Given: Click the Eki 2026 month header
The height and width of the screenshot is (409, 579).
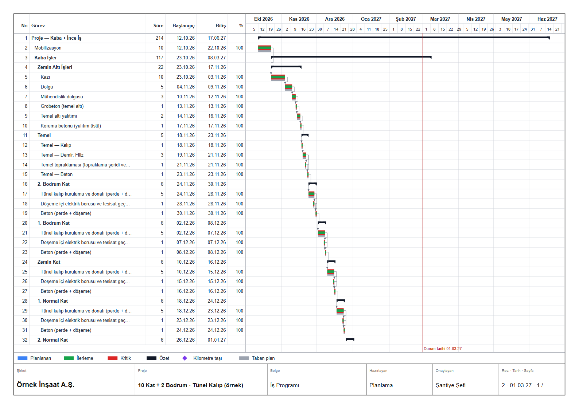Looking at the screenshot, I should click(263, 19).
